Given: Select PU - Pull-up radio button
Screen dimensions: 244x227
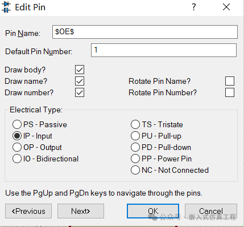Looking at the screenshot, I should click(135, 136).
